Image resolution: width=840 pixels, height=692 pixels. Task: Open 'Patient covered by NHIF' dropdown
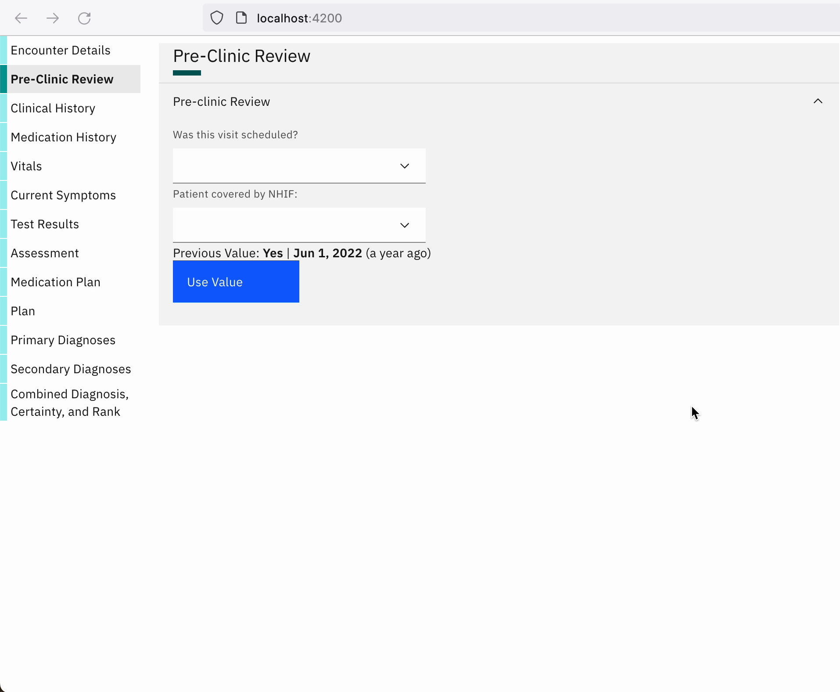[299, 225]
